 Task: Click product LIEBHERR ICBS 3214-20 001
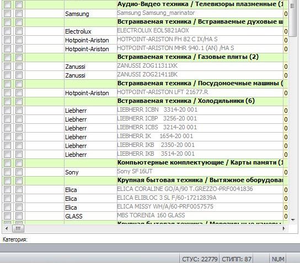coord(157,127)
